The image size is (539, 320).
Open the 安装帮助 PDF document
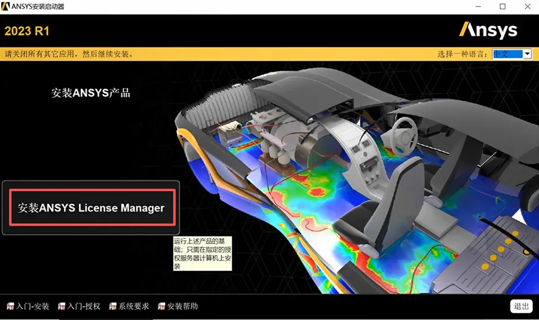178,306
